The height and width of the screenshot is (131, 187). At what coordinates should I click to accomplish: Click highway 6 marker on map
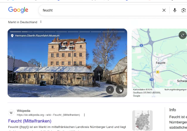tap(141, 46)
